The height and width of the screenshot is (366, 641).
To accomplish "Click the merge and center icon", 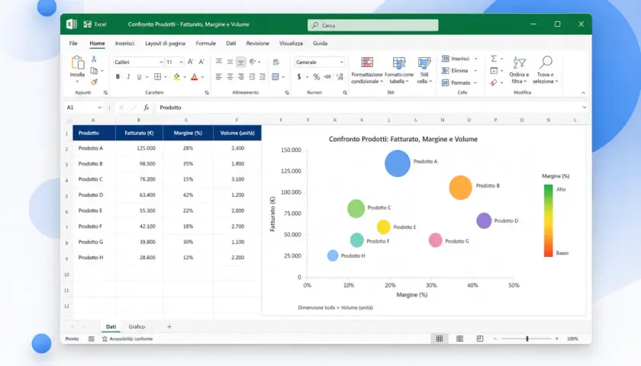I will (x=275, y=77).
